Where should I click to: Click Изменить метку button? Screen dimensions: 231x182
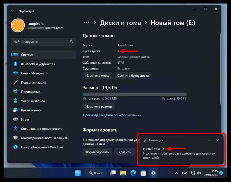[97, 76]
